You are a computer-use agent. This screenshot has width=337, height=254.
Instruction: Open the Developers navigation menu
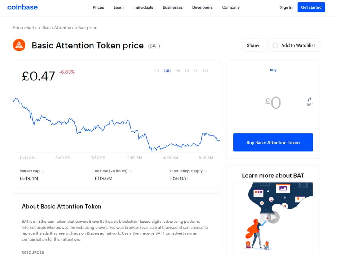coord(202,7)
